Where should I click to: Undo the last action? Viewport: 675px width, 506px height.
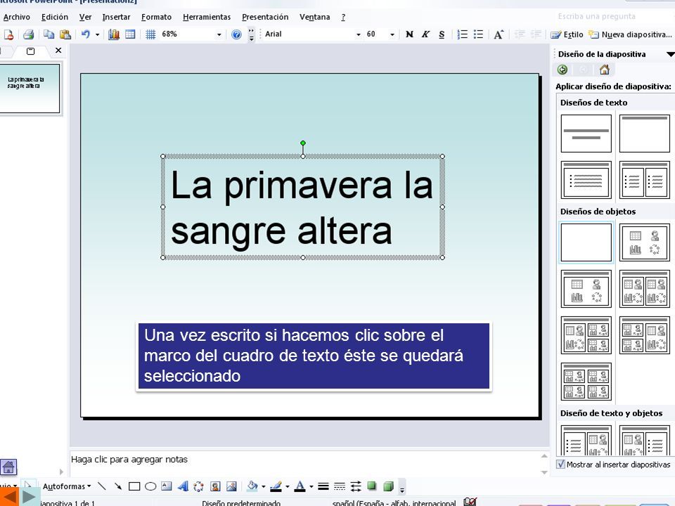(86, 34)
